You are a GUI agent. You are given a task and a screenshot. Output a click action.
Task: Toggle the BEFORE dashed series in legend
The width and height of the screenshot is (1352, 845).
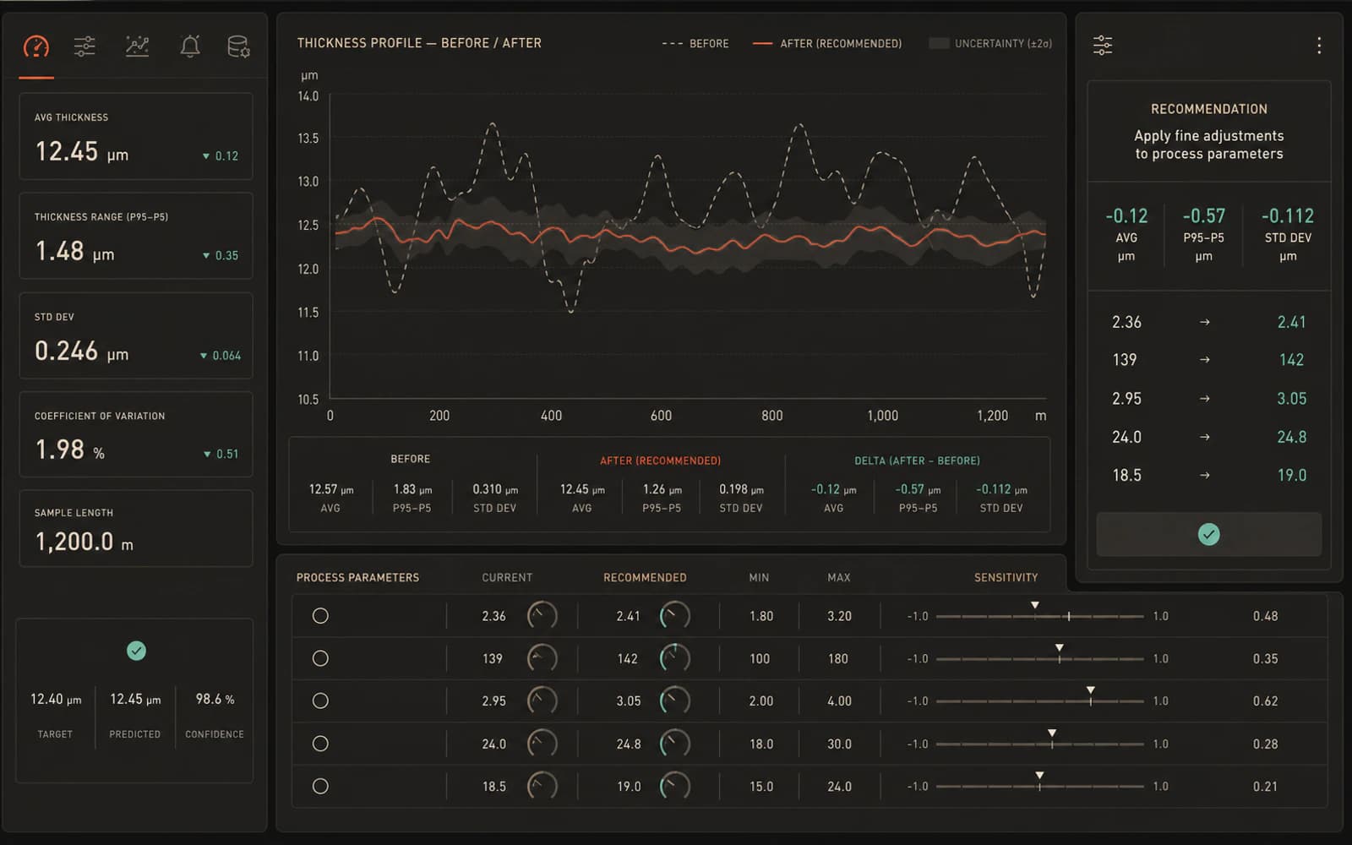point(695,43)
